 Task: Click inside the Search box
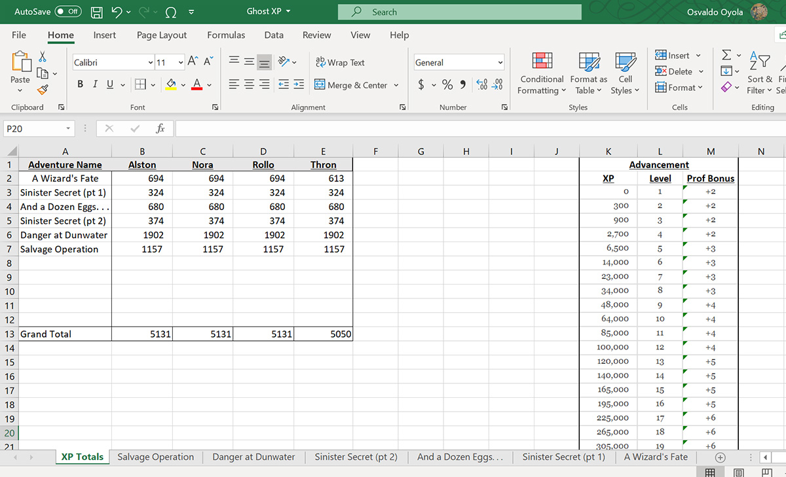[x=458, y=12]
